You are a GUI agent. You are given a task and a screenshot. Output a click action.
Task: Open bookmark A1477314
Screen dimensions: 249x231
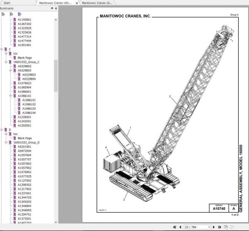[24, 37]
